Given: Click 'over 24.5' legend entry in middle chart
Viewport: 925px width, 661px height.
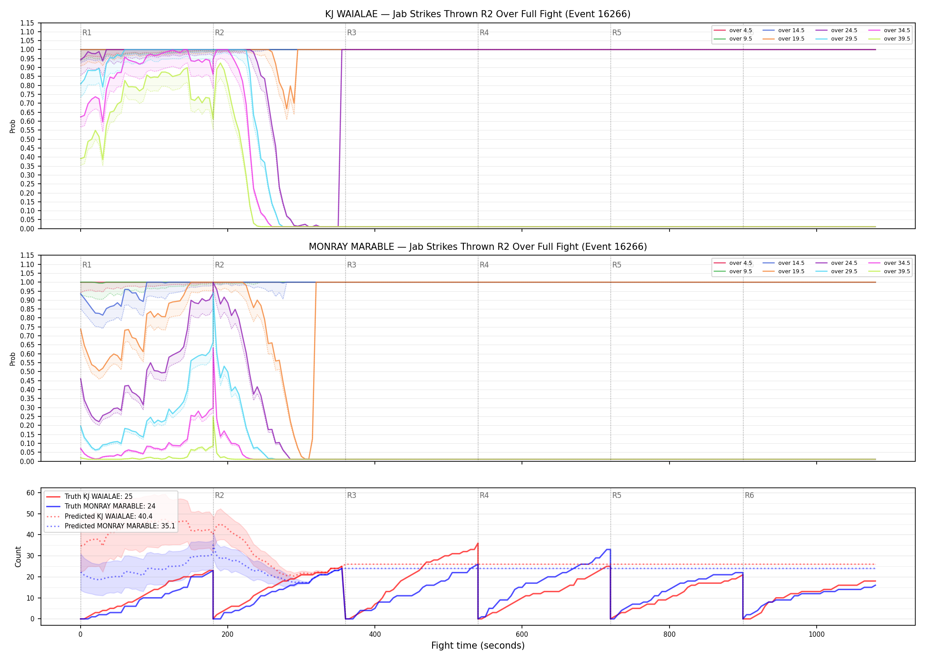Looking at the screenshot, I should tap(836, 263).
